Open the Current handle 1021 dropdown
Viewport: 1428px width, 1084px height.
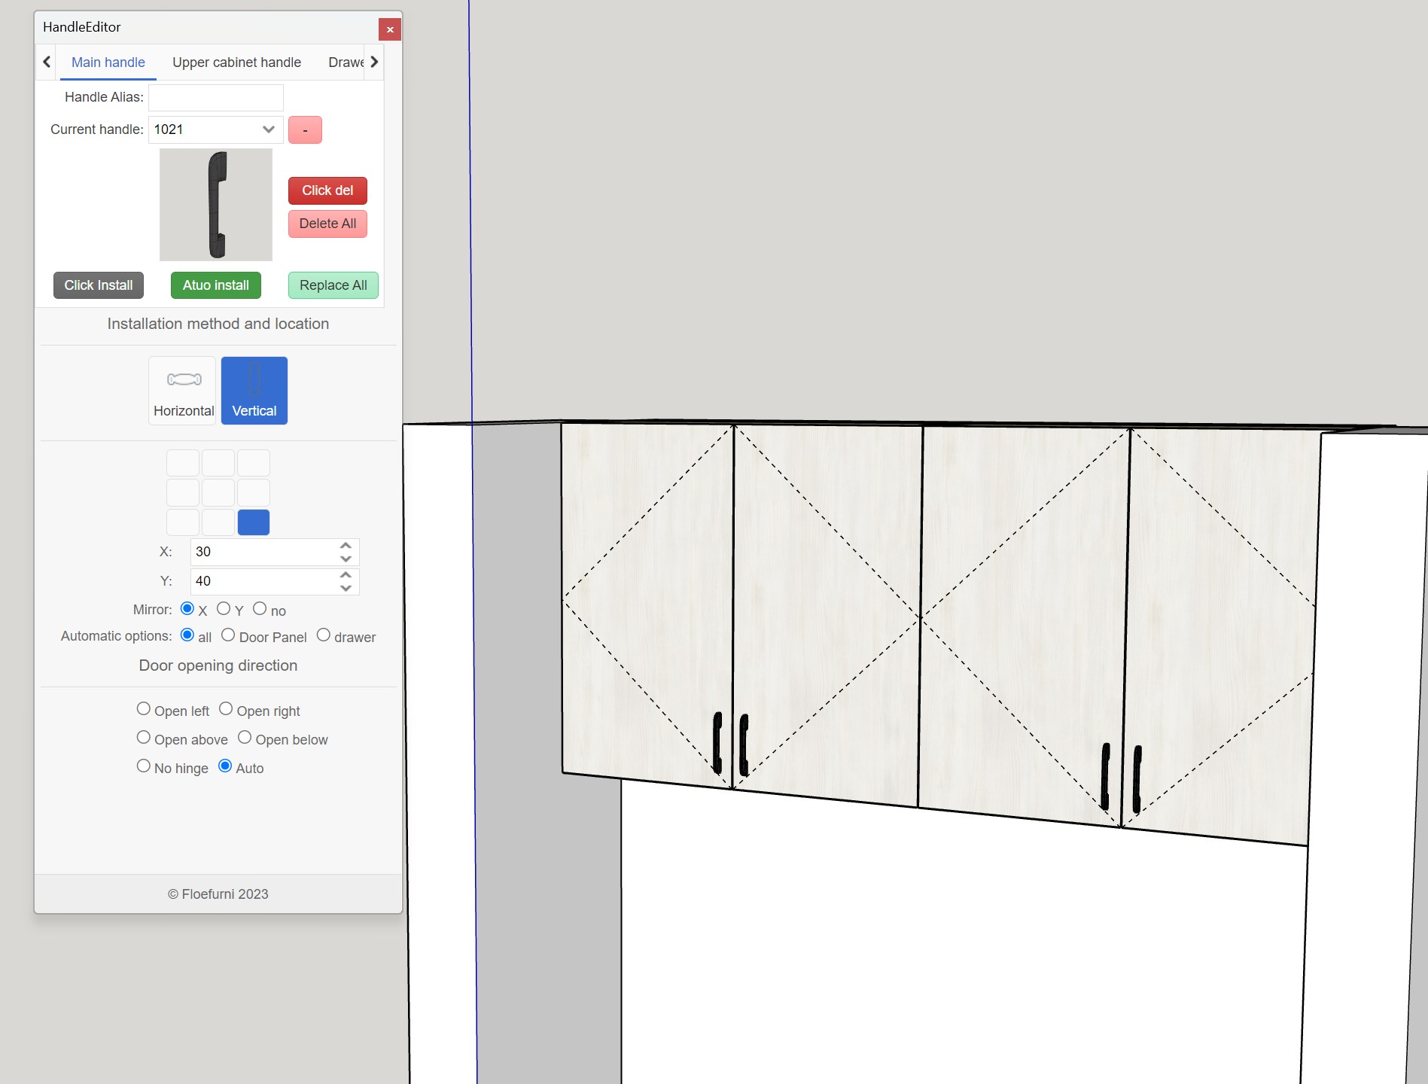point(216,129)
